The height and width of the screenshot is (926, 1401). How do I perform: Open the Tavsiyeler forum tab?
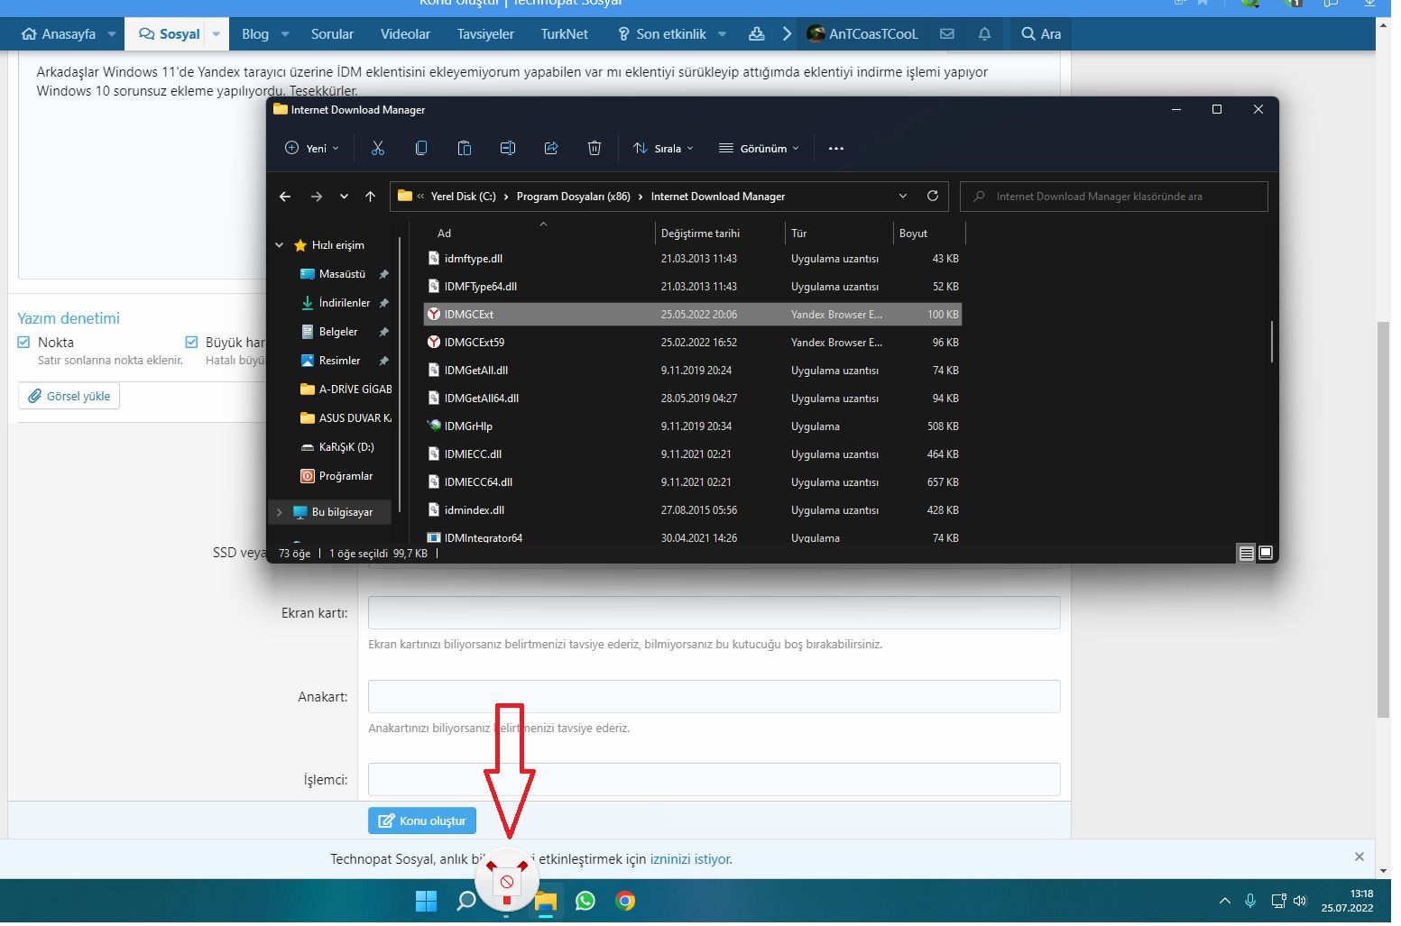485,34
